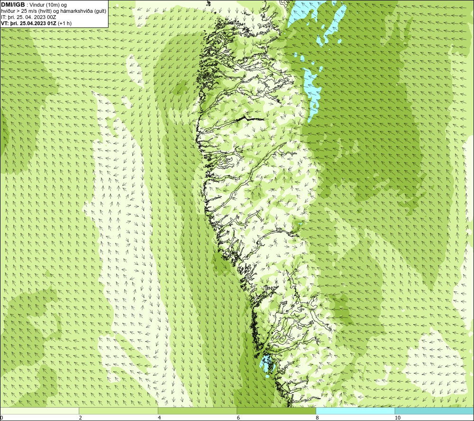This screenshot has height=421, width=474.
Task: Click legend scale label '4'
Action: (159, 418)
